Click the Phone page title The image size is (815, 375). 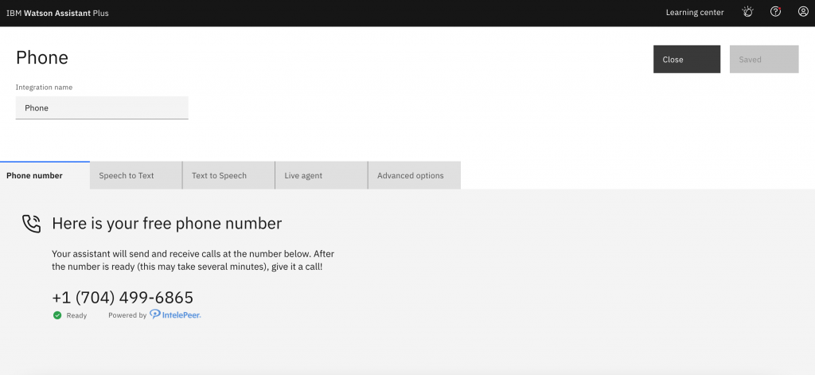pos(42,57)
